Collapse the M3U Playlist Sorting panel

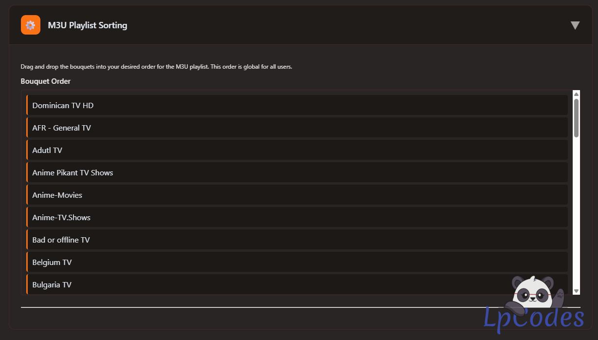[575, 25]
